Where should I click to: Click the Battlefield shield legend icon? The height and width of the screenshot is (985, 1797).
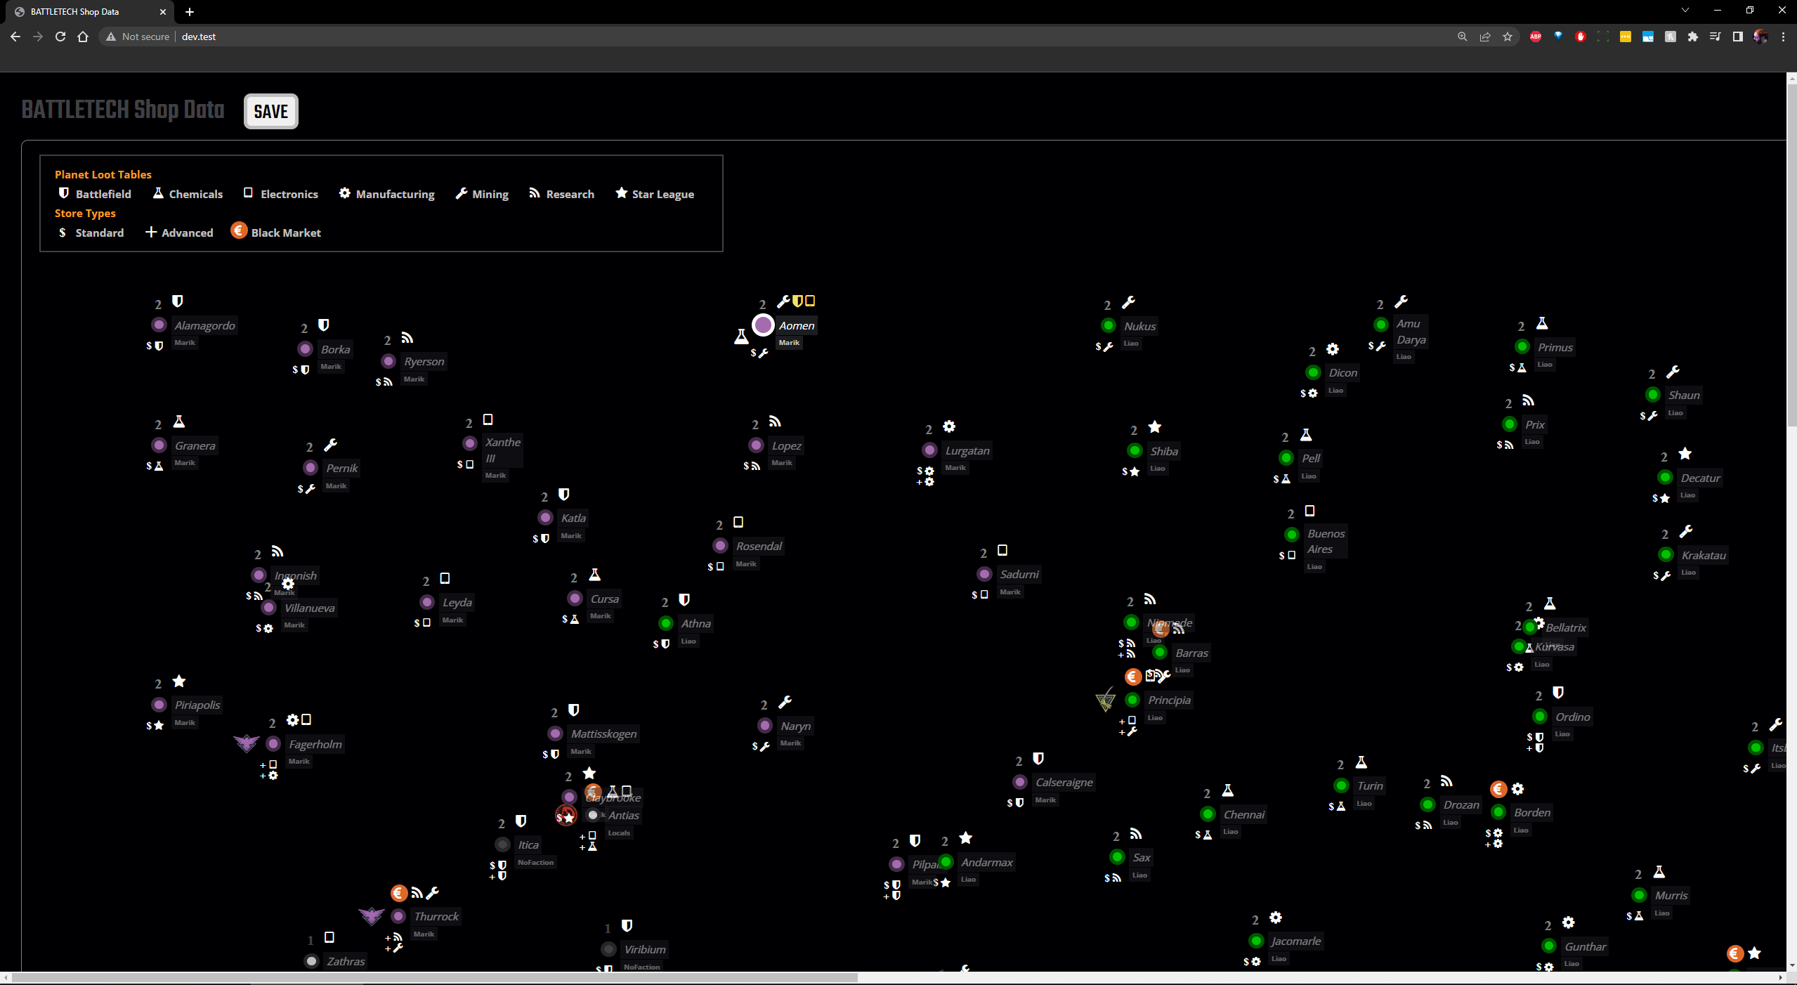coord(64,193)
